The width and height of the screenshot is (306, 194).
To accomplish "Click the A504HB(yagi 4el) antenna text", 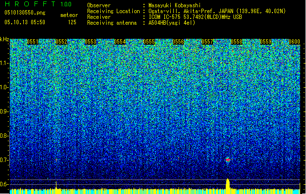I will (172, 23).
